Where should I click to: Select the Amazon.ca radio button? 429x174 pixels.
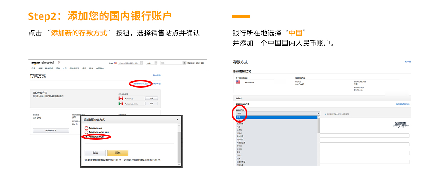pos(86,128)
